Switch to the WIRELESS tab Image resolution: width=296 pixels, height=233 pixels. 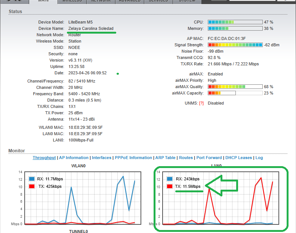pos(72,1)
